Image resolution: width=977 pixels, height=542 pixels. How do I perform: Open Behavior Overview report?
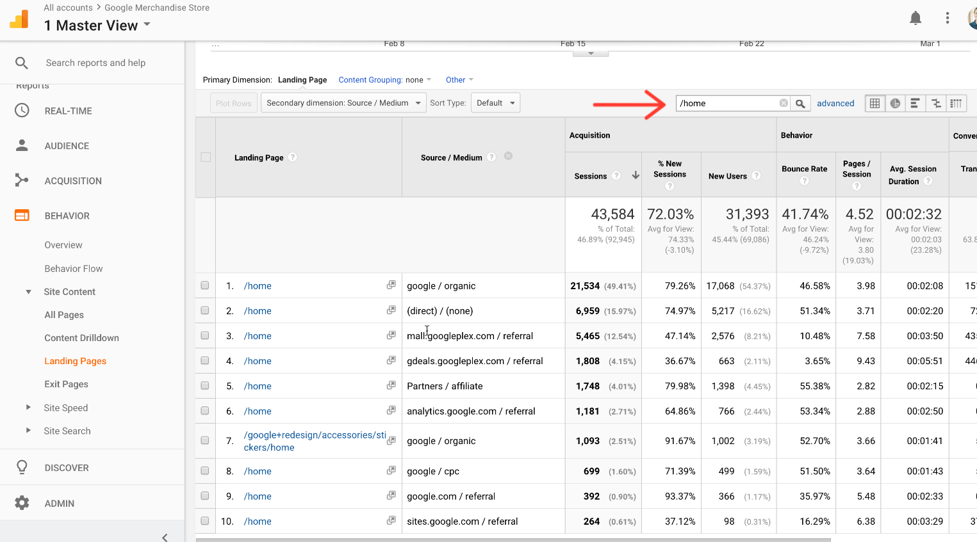pyautogui.click(x=63, y=245)
